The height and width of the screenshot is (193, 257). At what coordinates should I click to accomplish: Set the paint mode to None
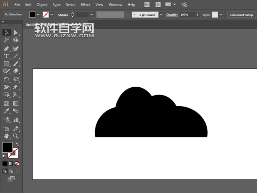tap(17, 163)
